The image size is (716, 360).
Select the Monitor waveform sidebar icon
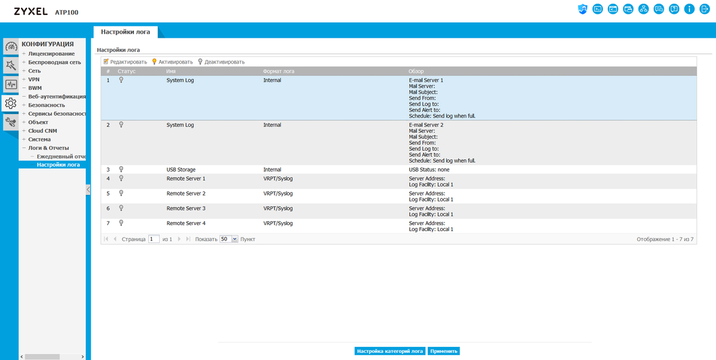[x=11, y=85]
